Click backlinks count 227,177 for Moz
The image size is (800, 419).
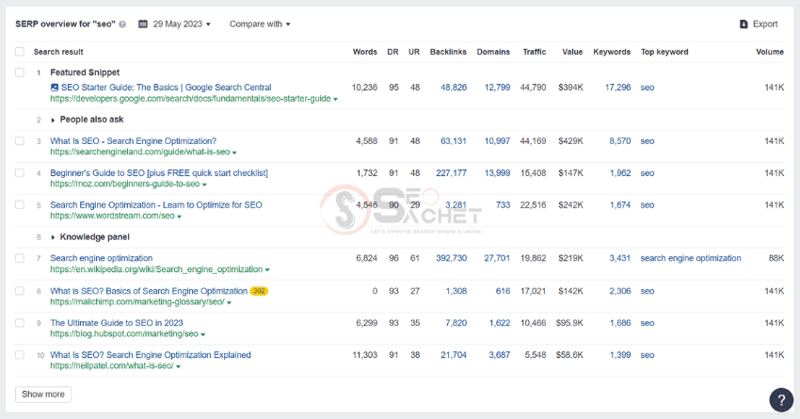click(x=451, y=173)
